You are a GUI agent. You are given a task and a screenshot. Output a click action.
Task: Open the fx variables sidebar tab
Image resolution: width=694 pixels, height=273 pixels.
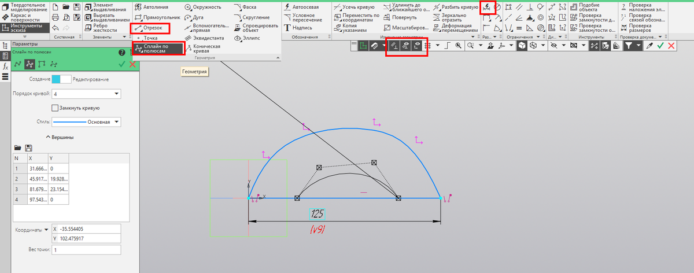[5, 67]
